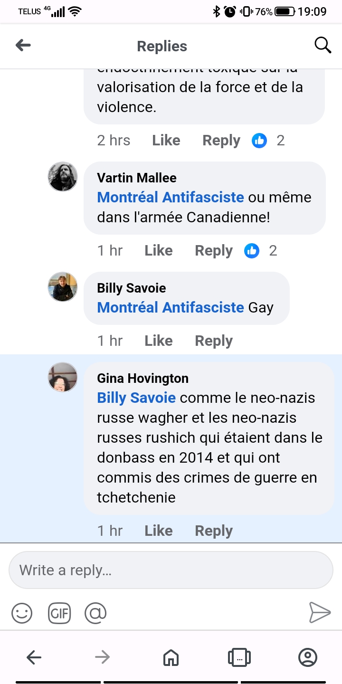Open the emoji picker smiley icon
Viewport: 342px width, 684px height.
pos(22,613)
